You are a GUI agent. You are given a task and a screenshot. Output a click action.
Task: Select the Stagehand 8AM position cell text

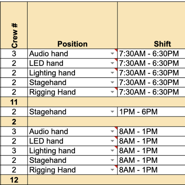[48, 160]
